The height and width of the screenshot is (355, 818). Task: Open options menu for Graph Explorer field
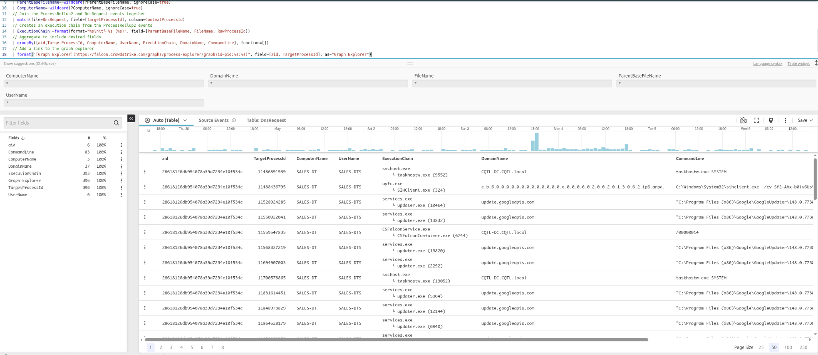point(121,180)
